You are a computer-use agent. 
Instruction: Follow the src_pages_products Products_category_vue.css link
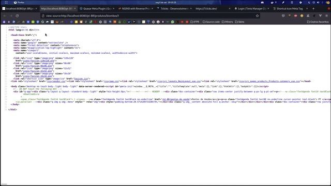point(269,81)
